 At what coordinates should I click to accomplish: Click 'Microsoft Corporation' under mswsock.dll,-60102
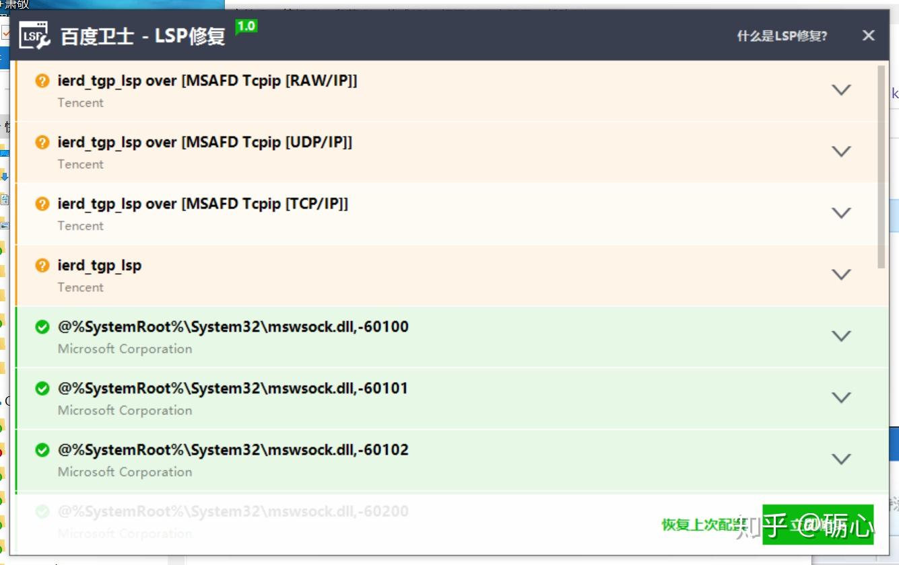pyautogui.click(x=125, y=472)
